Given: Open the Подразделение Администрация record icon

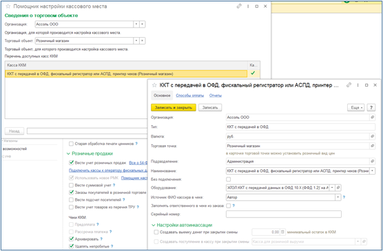Looking at the screenshot, I should click(x=372, y=161).
